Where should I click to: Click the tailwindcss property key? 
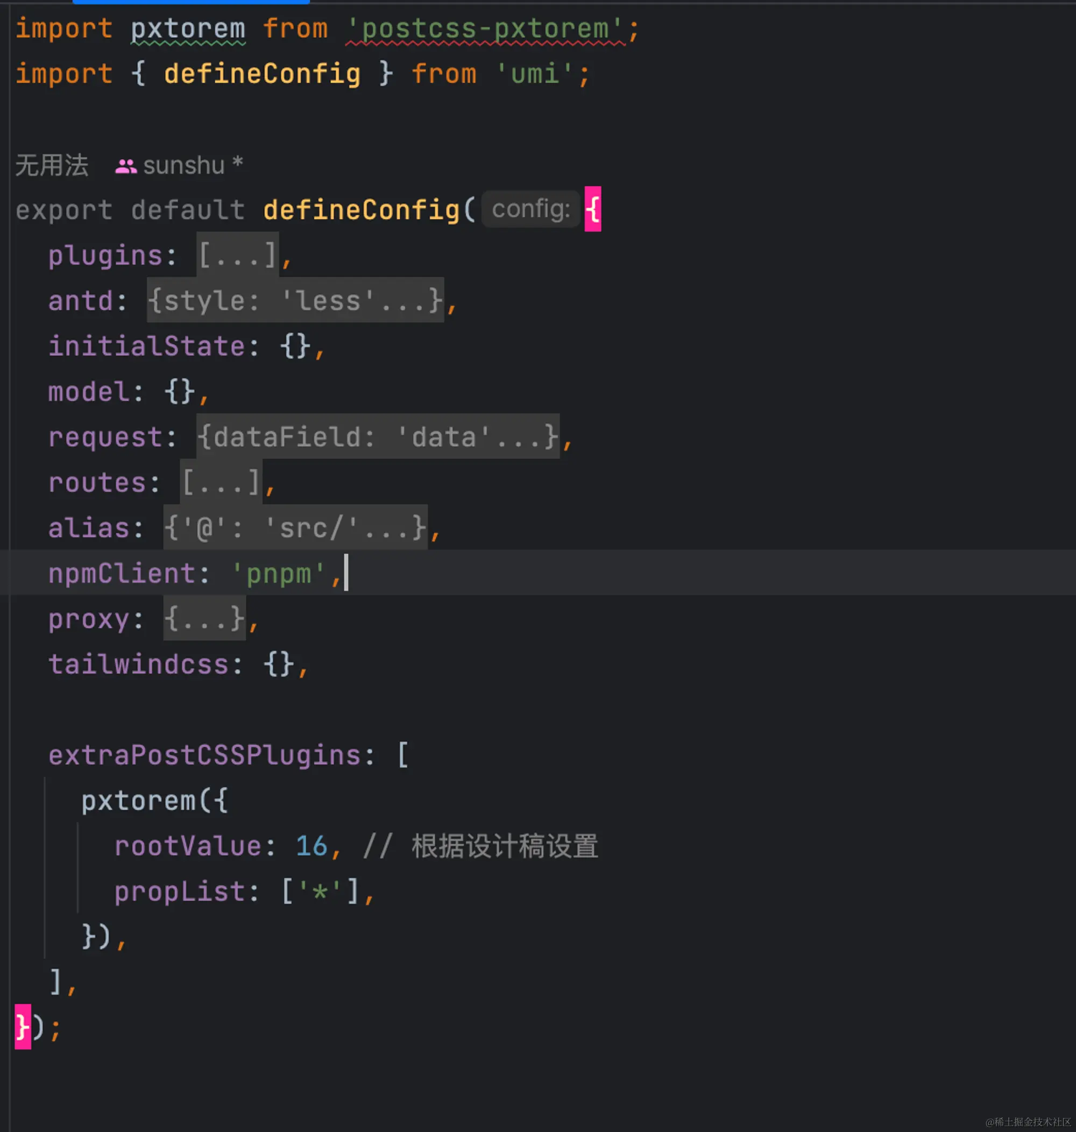[139, 663]
